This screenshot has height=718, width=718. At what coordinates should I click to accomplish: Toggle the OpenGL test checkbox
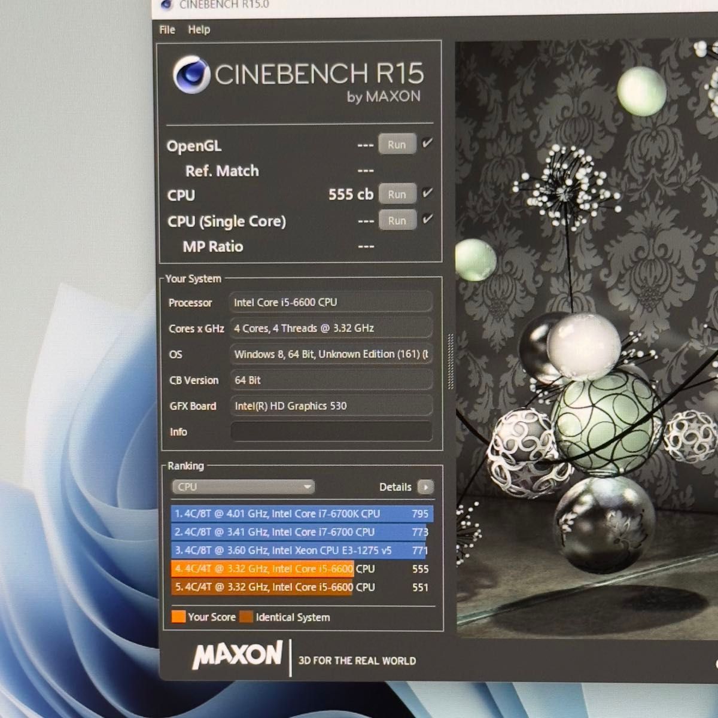pos(427,144)
